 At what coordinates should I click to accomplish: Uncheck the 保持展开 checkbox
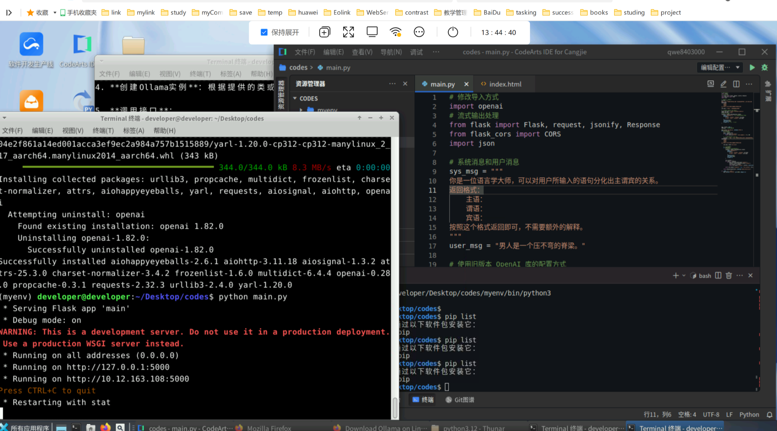(264, 32)
